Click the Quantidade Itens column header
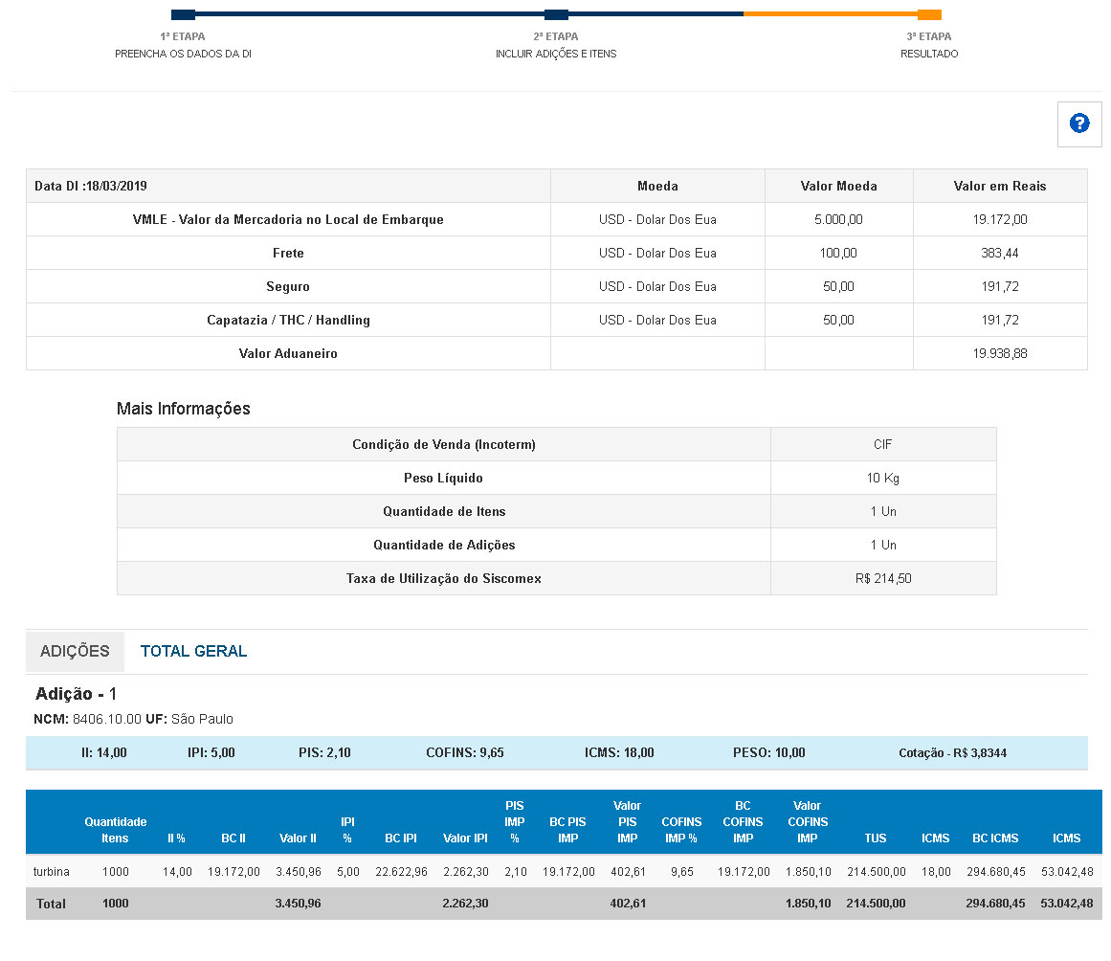Screen dimensions: 1111x961 point(116,830)
